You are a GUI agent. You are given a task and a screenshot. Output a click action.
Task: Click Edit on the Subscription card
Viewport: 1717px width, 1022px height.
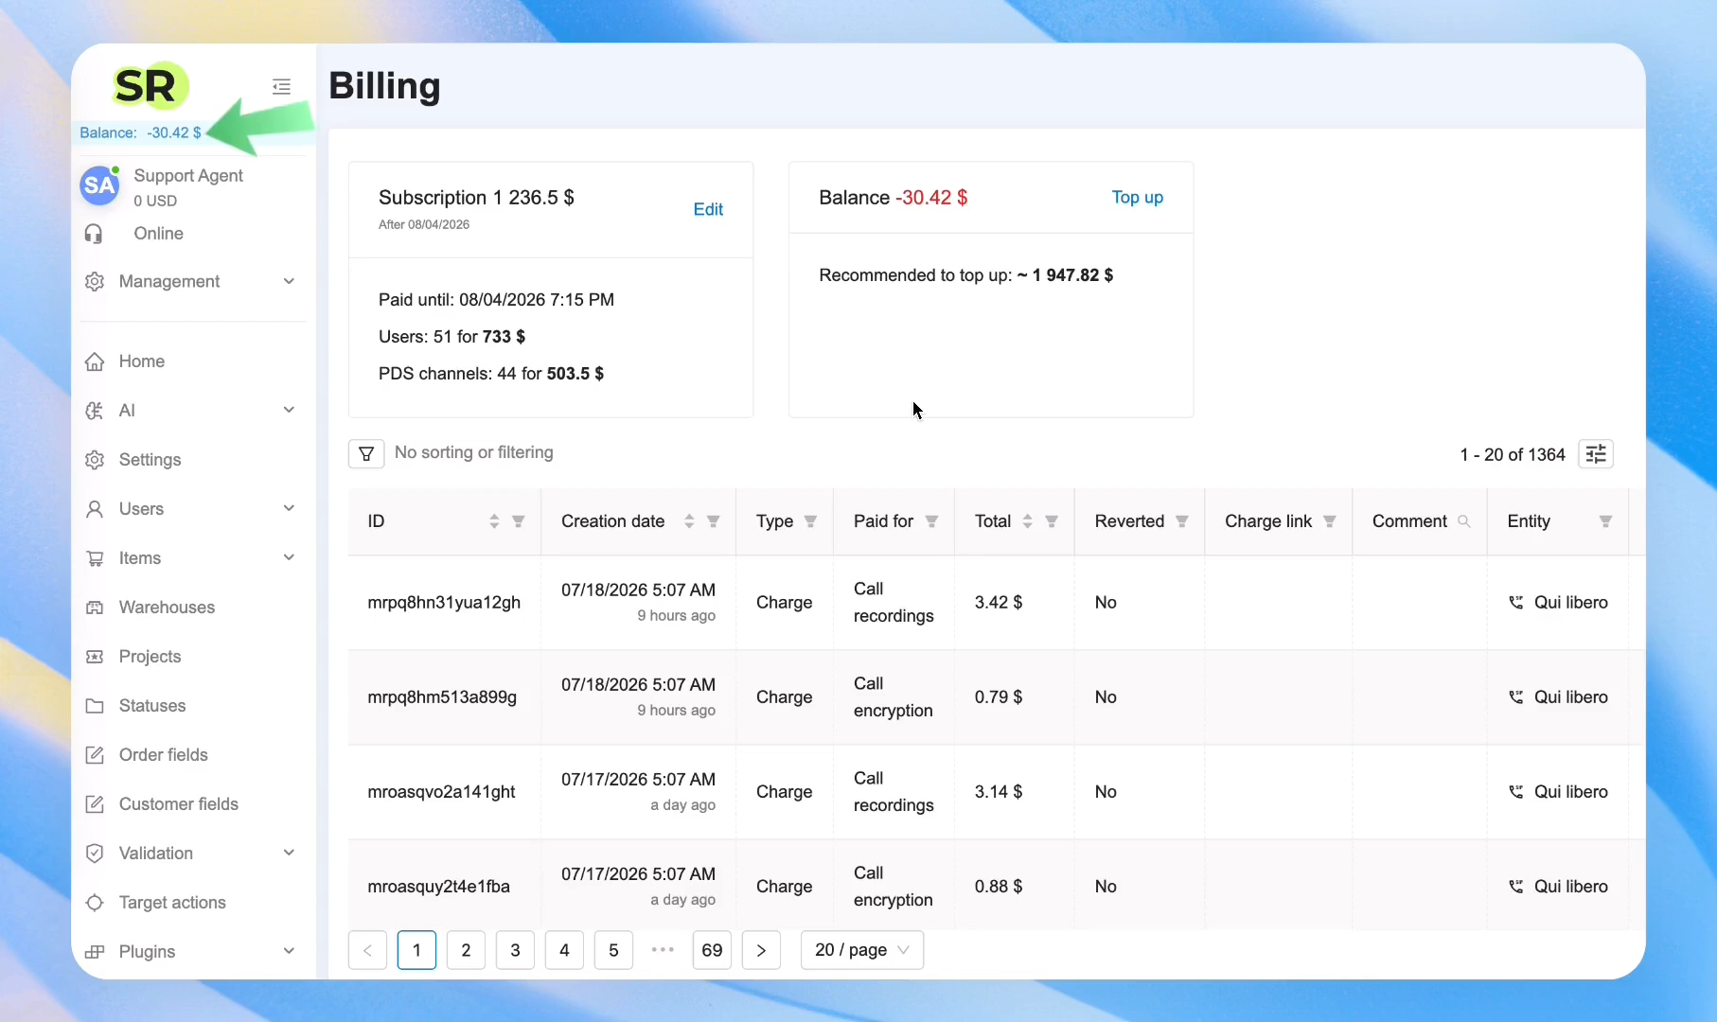click(708, 209)
